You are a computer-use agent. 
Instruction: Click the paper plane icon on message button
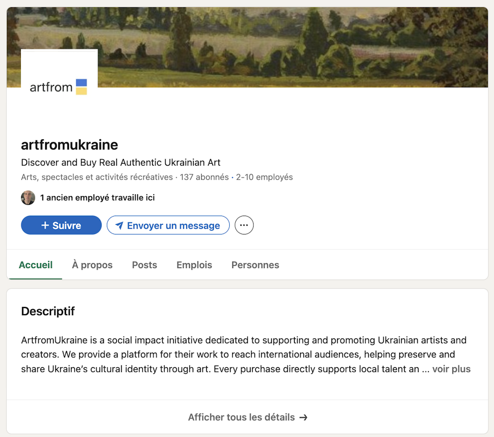[x=119, y=225]
